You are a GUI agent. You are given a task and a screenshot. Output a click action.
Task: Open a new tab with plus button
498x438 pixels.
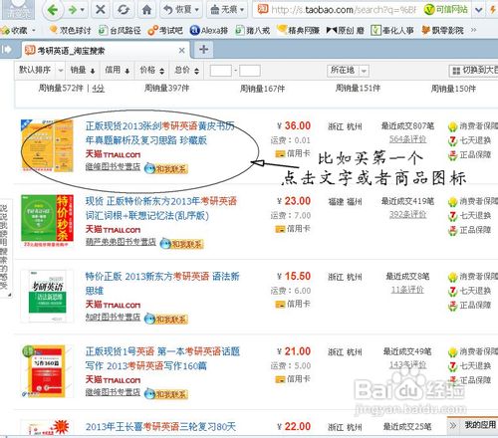203,50
